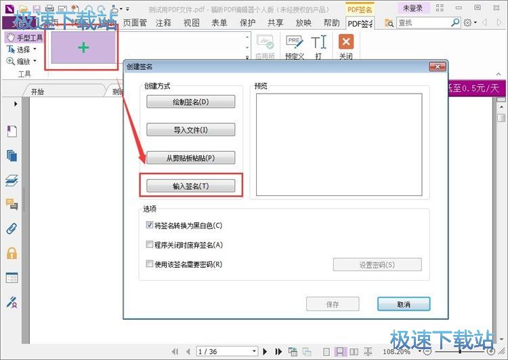Click the Apply to all pages (应用所) icon

(265, 47)
